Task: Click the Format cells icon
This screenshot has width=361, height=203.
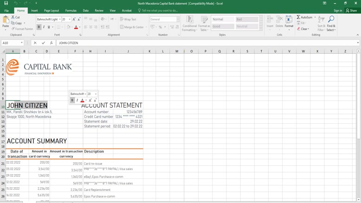Action: [x=289, y=20]
